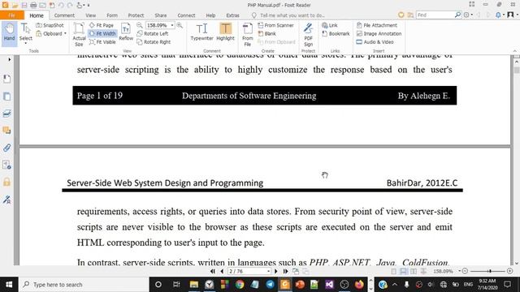
Task: Insert Audio & Video
Action: 375,42
